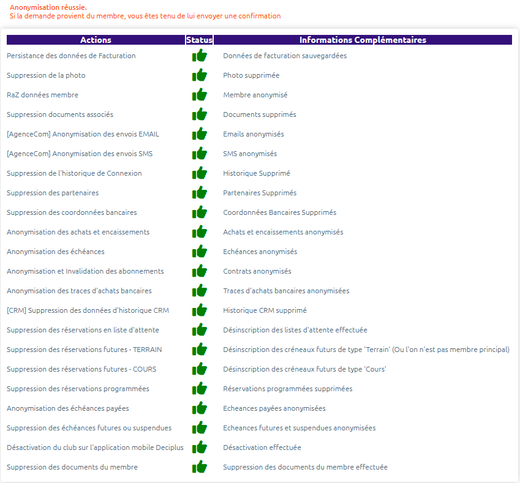Click status icon for Suppression des partenaires

click(199, 193)
